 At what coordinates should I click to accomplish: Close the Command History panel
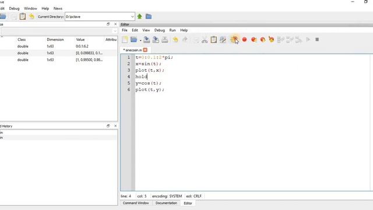tap(115, 126)
